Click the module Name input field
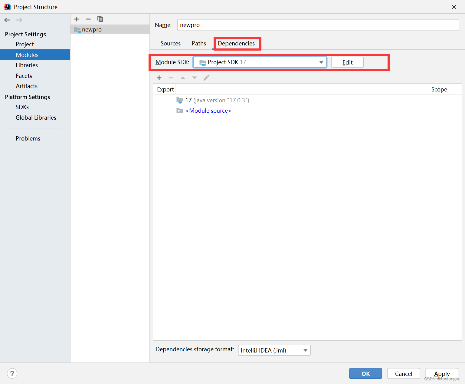This screenshot has height=384, width=465. [x=318, y=25]
